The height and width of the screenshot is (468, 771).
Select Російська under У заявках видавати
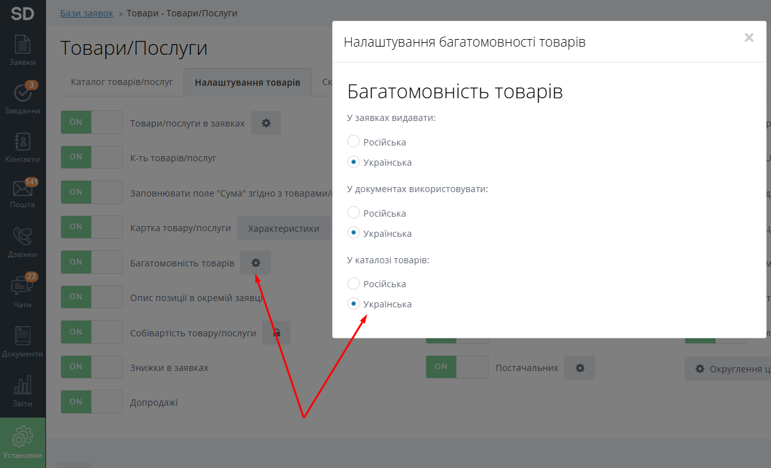click(x=354, y=142)
